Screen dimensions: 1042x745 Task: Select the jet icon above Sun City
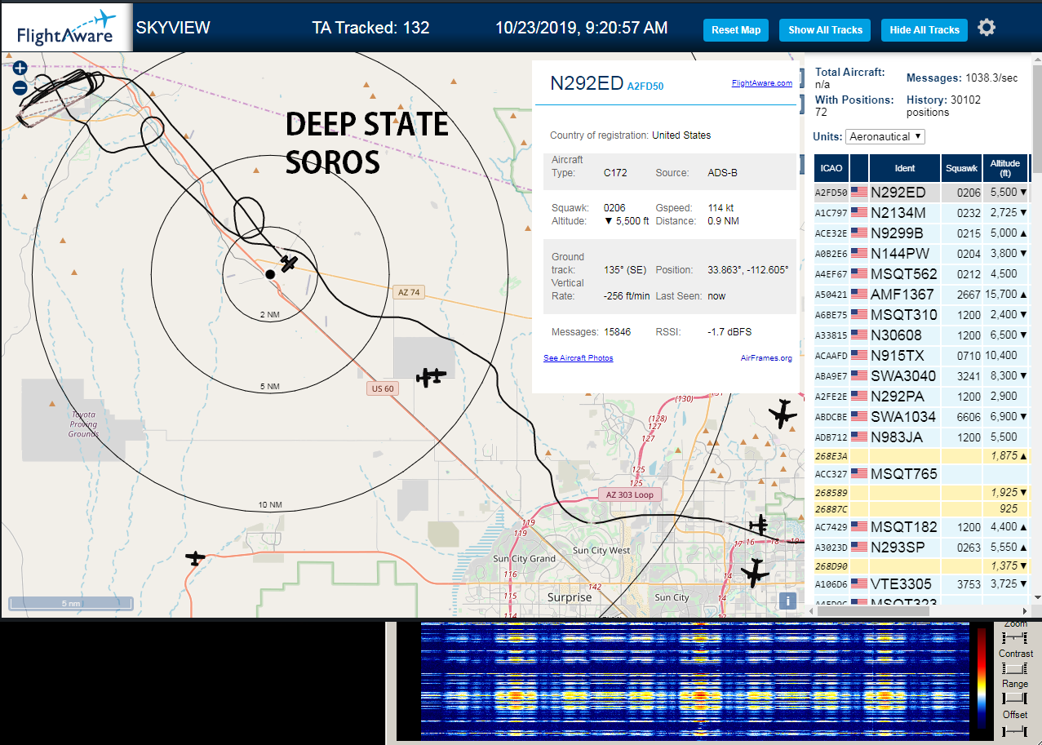(x=755, y=572)
